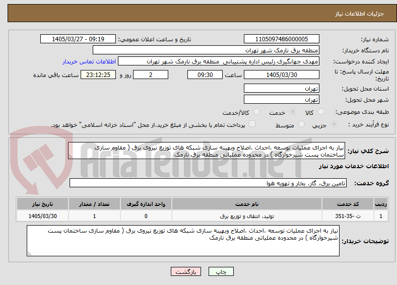Click the buyer organization name field

coord(206,50)
